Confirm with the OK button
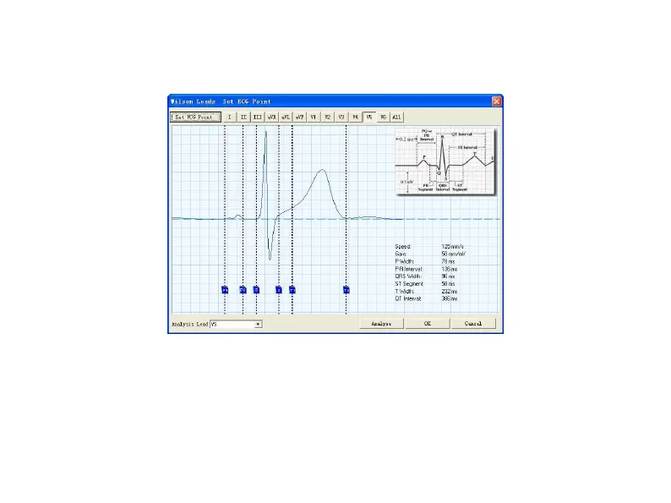This screenshot has width=671, height=503. 428,324
